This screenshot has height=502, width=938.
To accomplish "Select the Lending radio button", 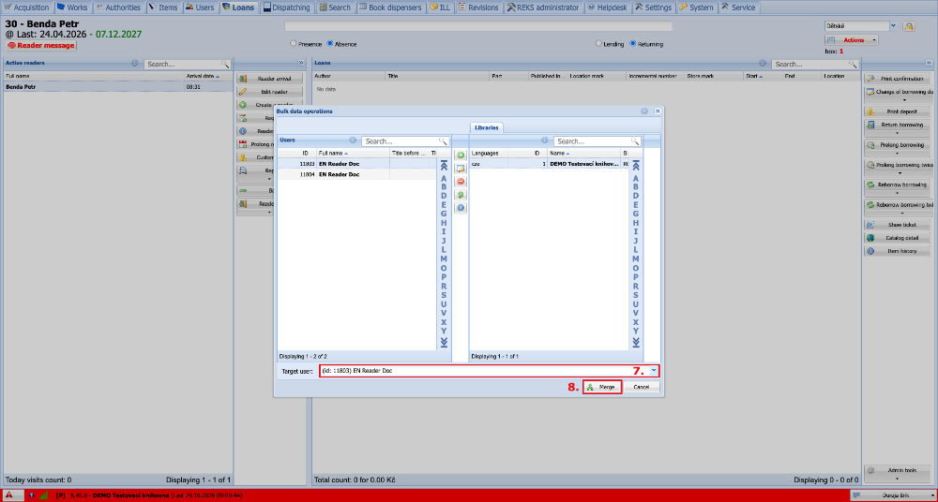I will pyautogui.click(x=598, y=44).
